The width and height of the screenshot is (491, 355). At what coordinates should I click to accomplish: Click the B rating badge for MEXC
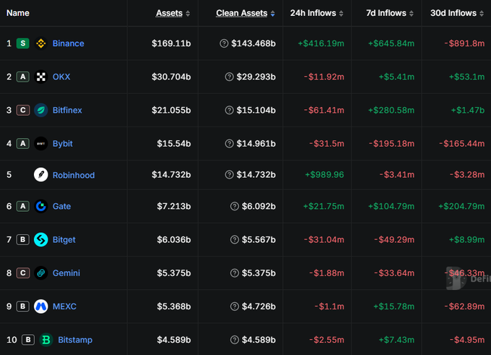pyautogui.click(x=23, y=307)
